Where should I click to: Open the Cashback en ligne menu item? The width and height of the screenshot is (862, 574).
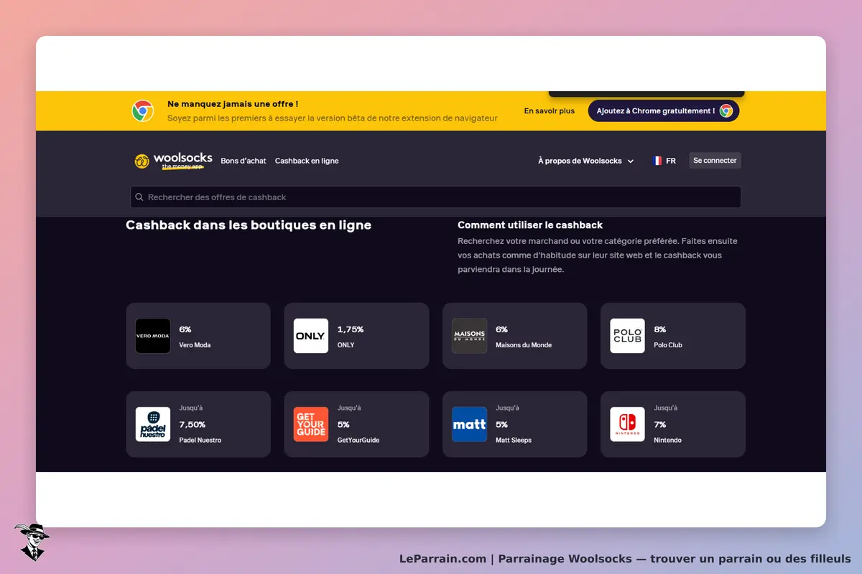point(307,161)
